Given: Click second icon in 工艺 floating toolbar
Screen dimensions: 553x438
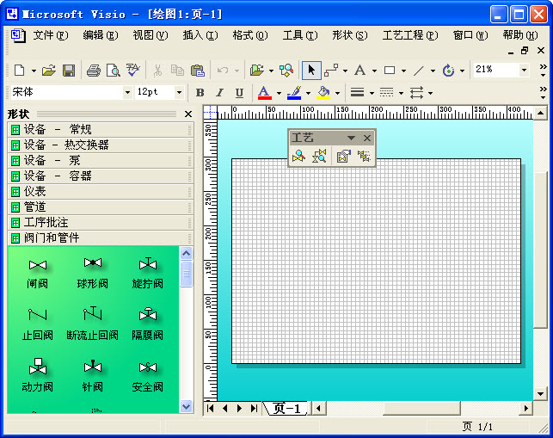Looking at the screenshot, I should pos(319,156).
